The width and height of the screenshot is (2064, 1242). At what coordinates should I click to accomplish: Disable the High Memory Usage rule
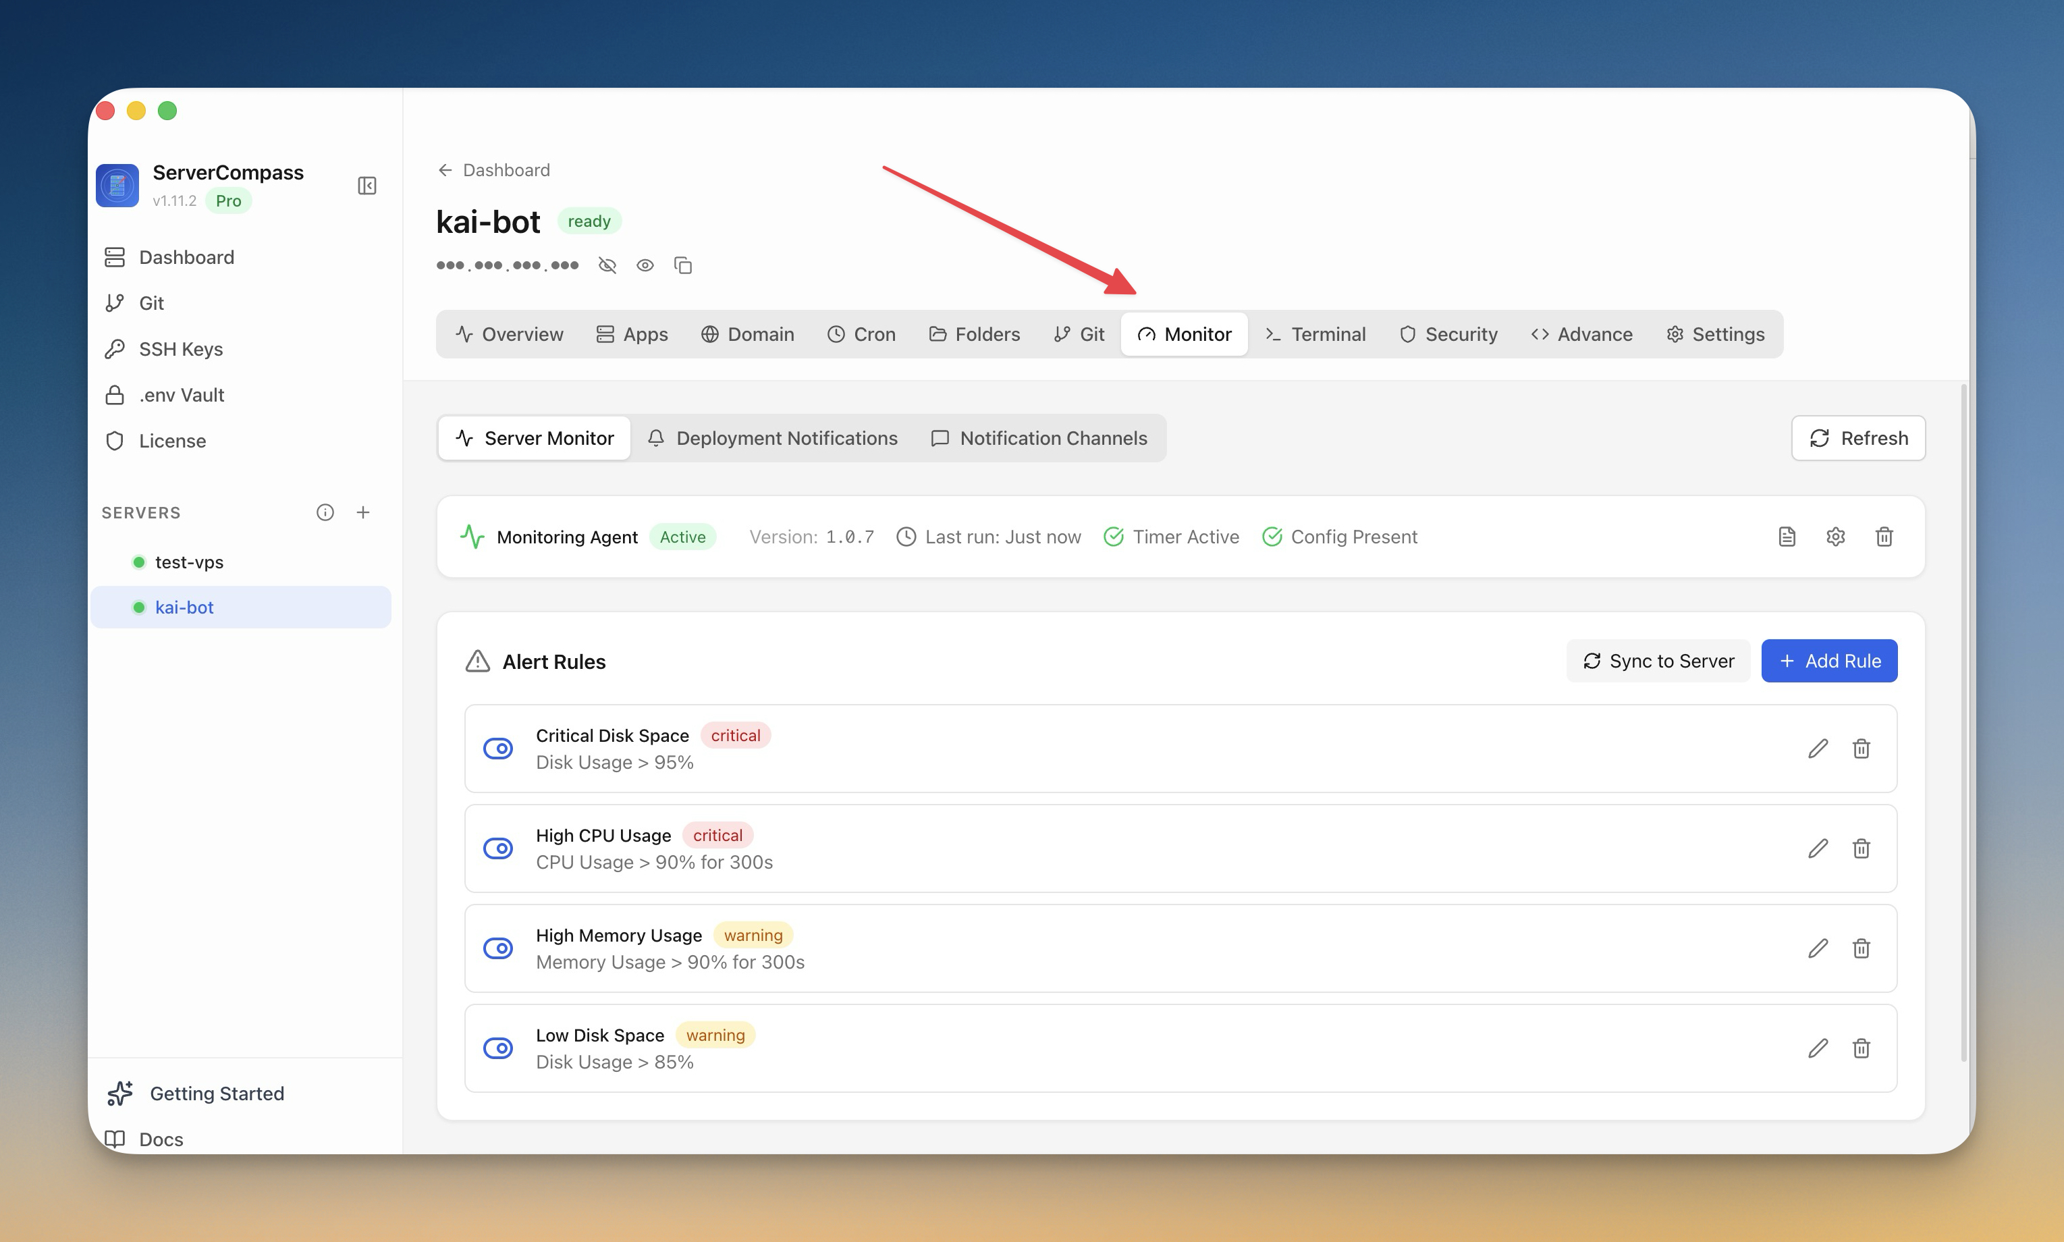pyautogui.click(x=498, y=948)
